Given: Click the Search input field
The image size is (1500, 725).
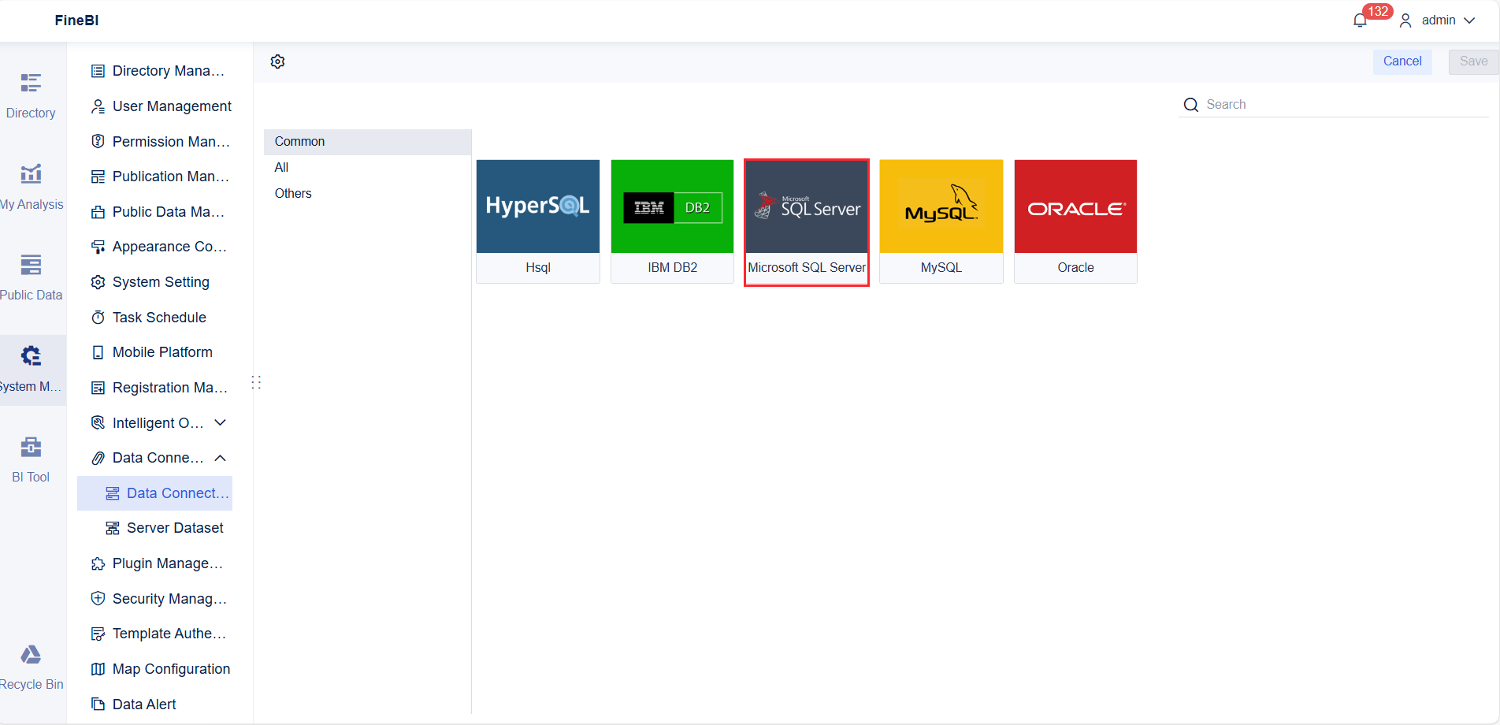Looking at the screenshot, I should (x=1334, y=105).
